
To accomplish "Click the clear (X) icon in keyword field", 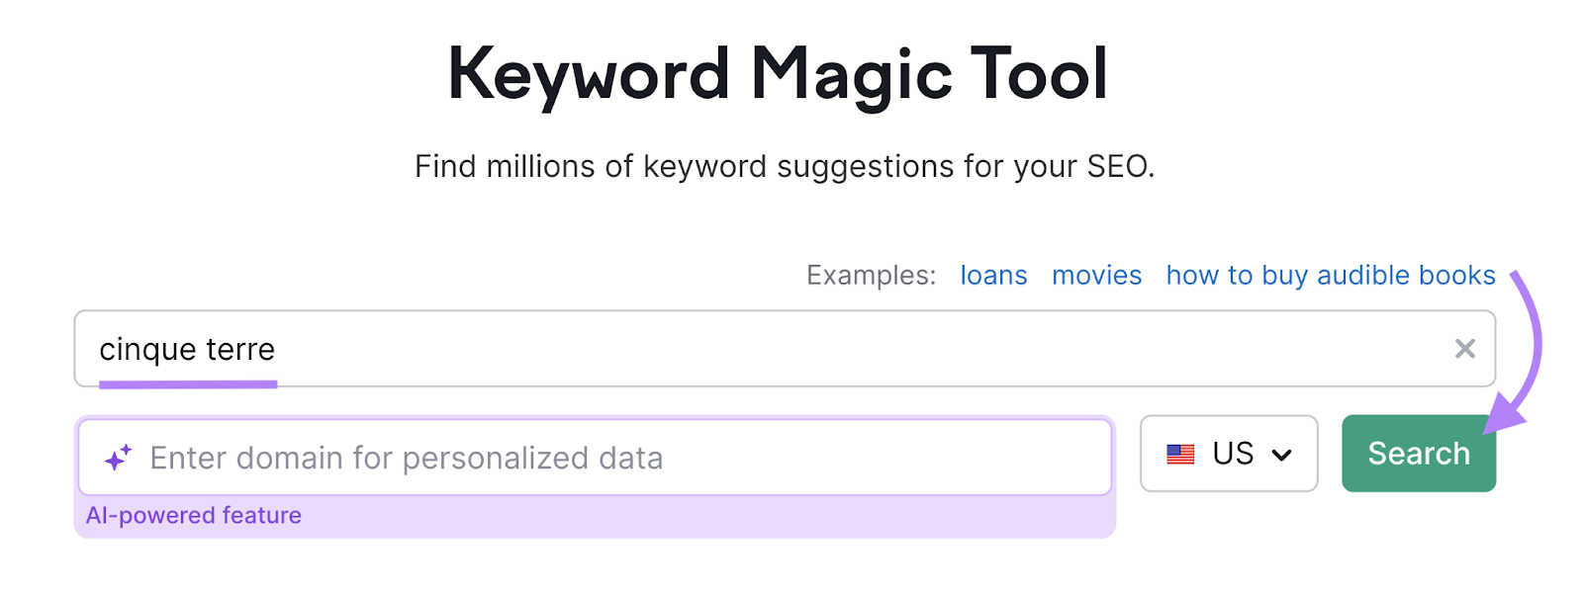I will point(1464,349).
